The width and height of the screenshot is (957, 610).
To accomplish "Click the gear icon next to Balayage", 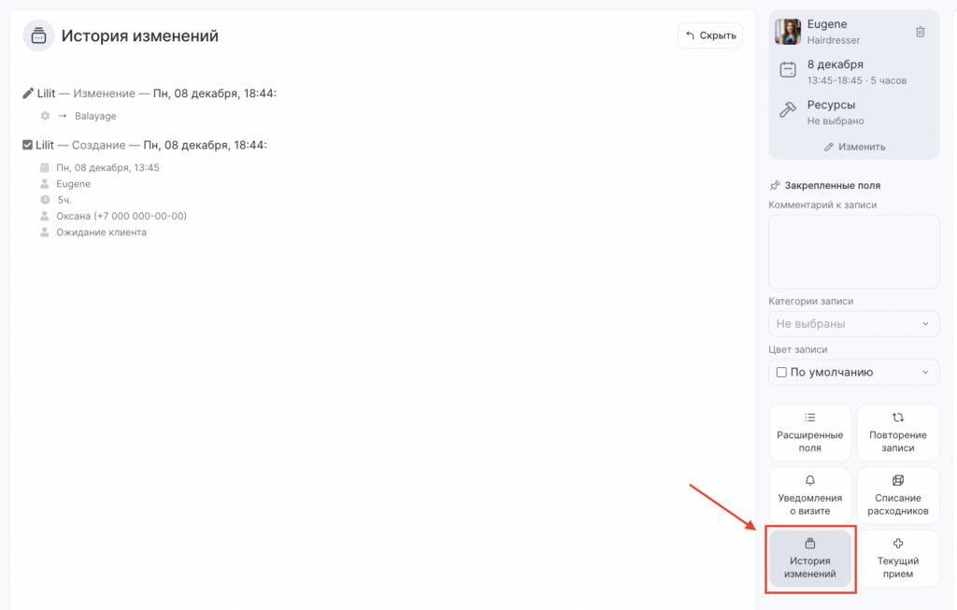I will 45,116.
